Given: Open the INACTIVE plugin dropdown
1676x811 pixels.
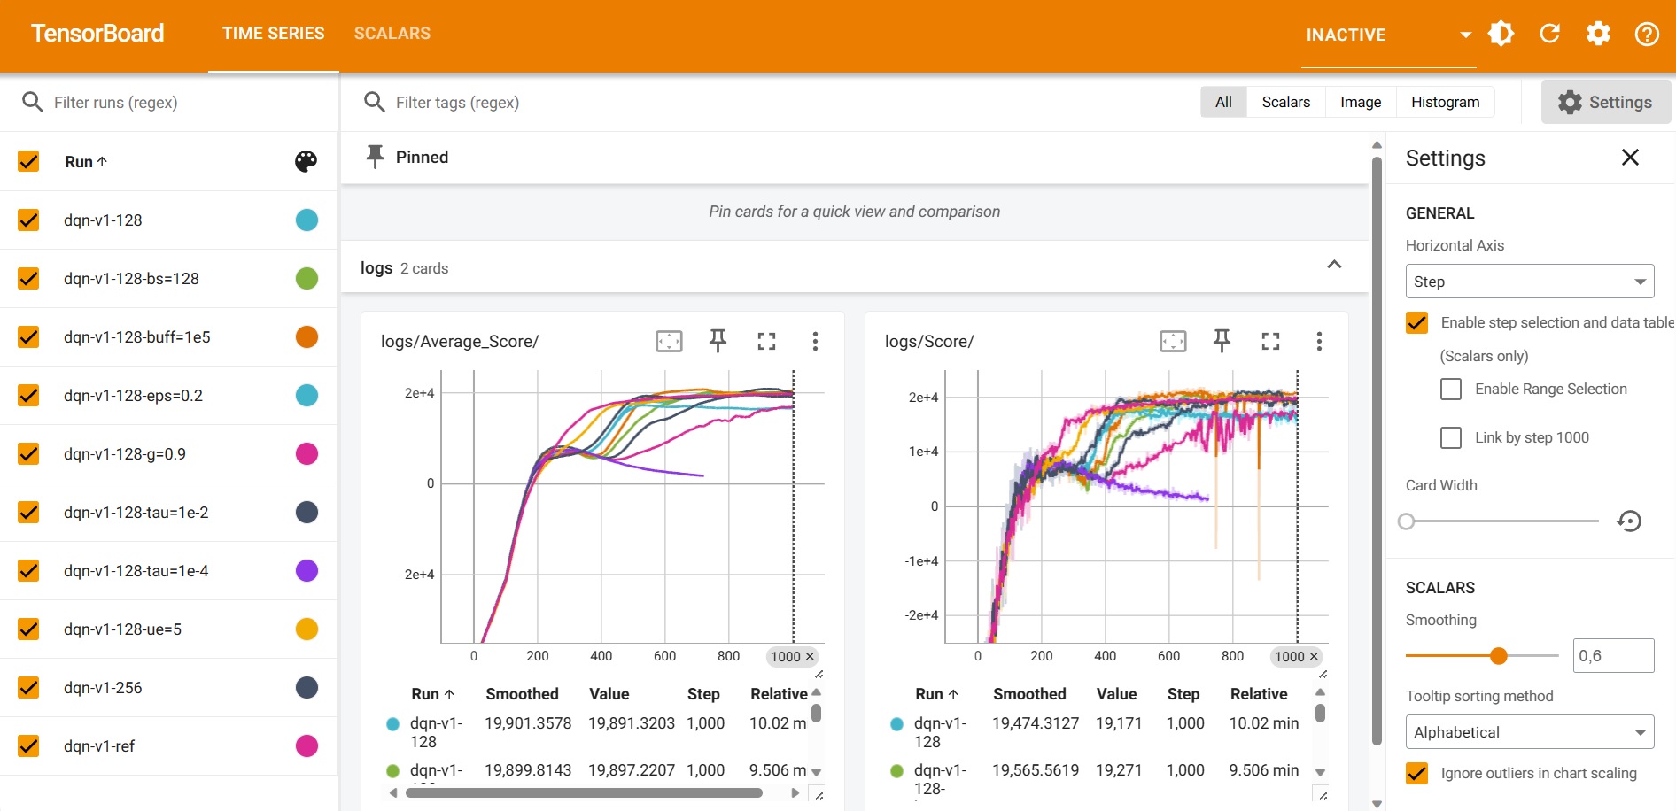Looking at the screenshot, I should (x=1388, y=35).
